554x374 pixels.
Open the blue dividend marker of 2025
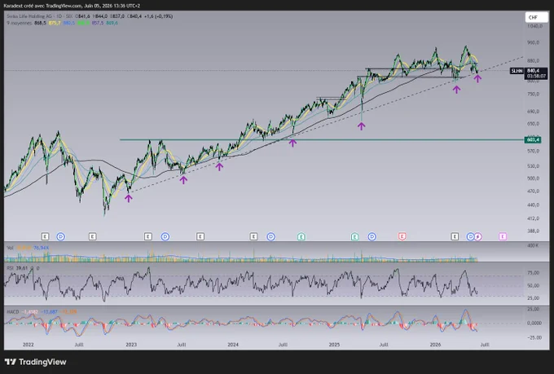point(372,236)
